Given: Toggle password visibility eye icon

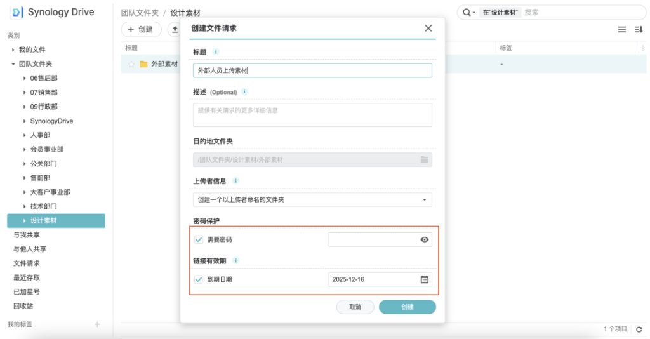Looking at the screenshot, I should coord(425,239).
